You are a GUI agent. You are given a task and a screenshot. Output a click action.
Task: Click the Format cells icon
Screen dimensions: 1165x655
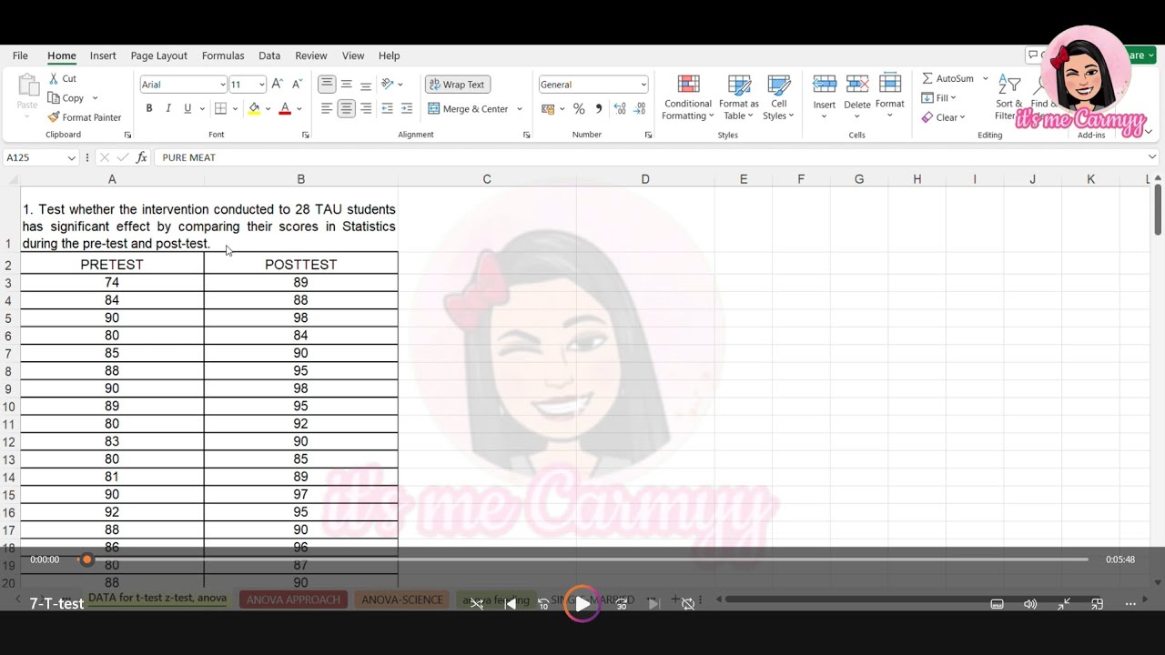890,84
